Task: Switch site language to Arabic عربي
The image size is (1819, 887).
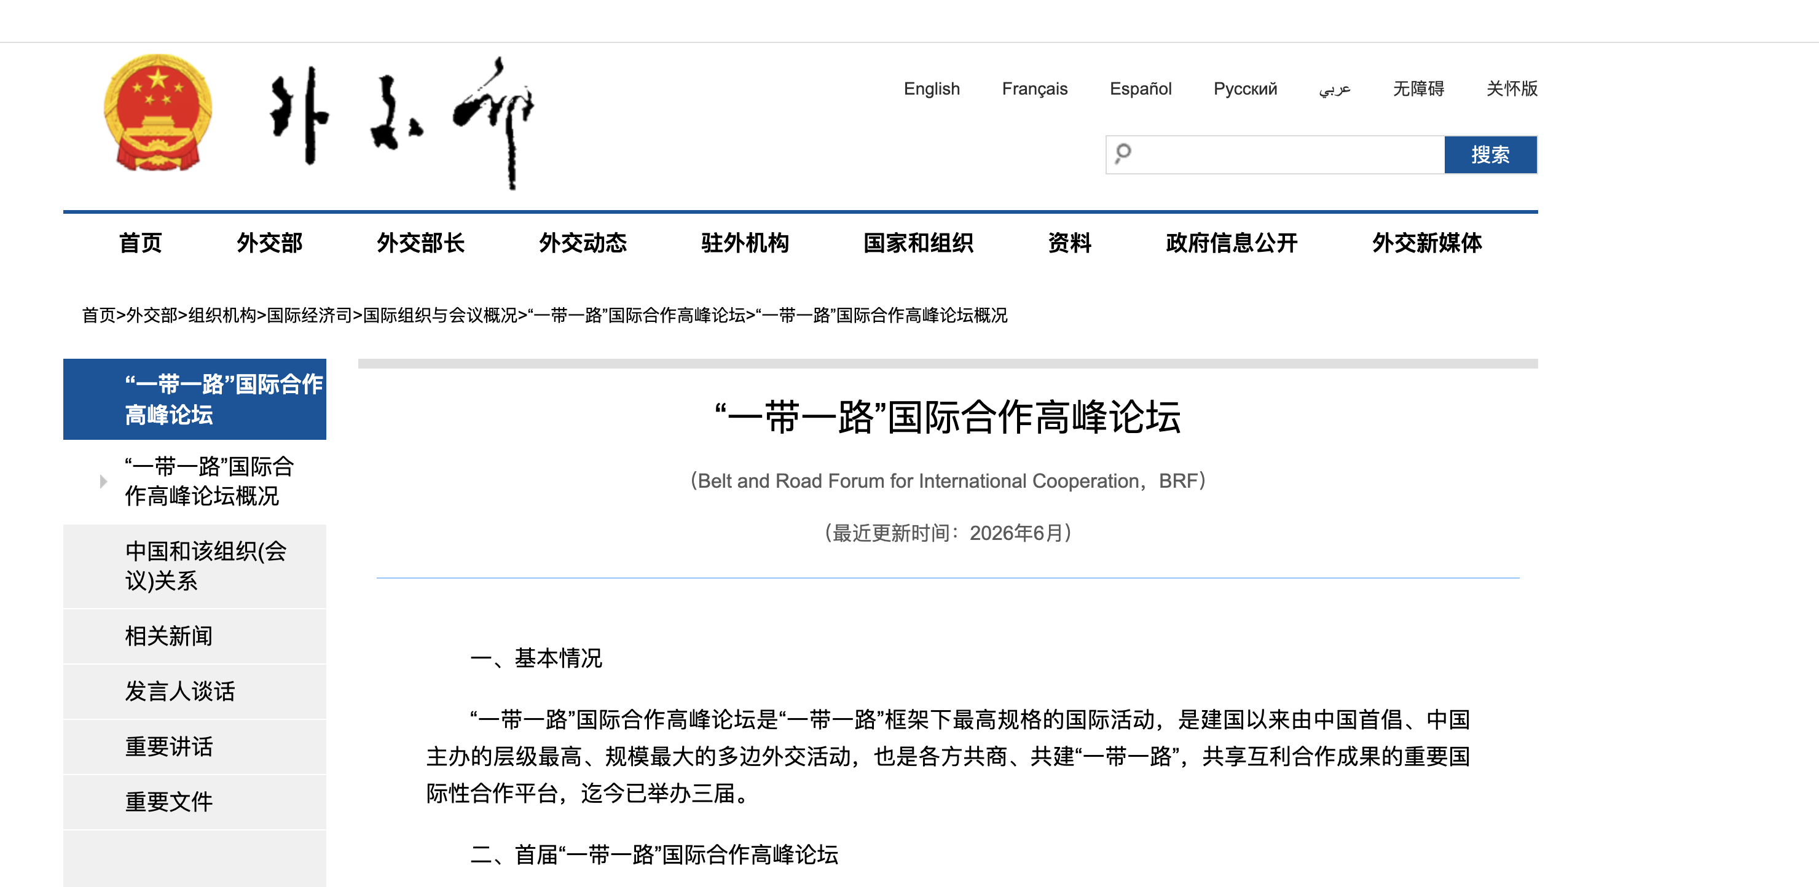Action: pos(1335,90)
